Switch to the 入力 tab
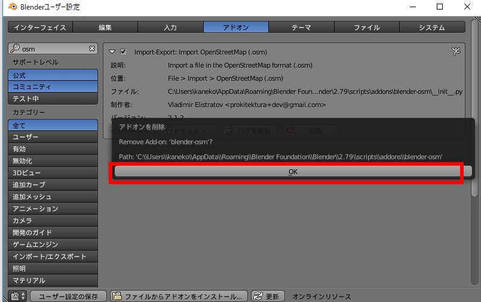 170,28
